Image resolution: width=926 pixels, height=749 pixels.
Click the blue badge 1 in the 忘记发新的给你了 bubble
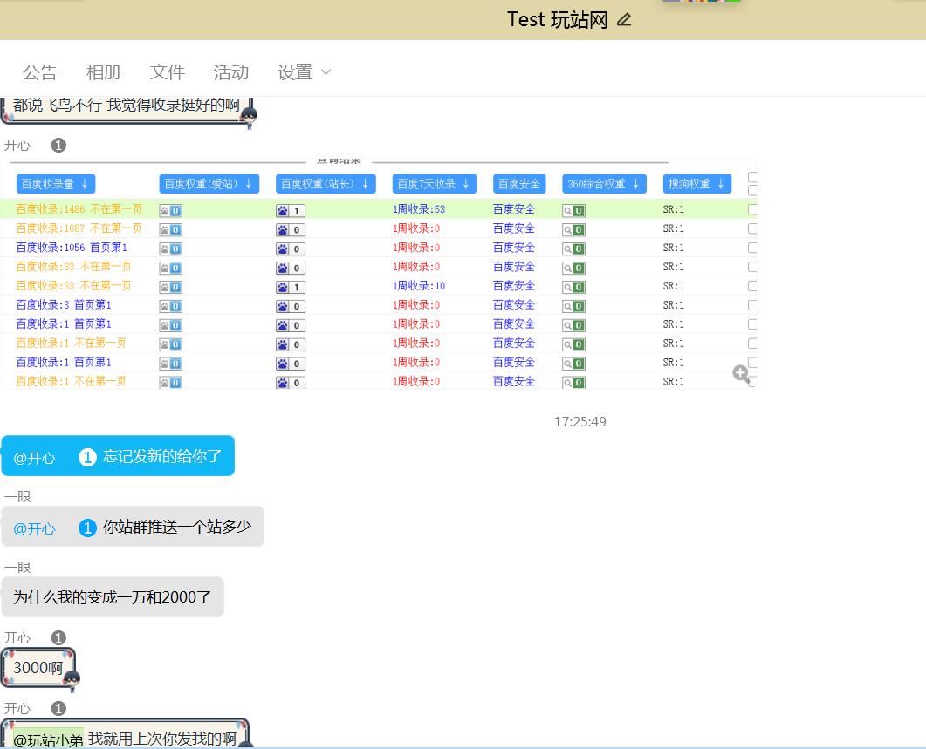pyautogui.click(x=86, y=456)
